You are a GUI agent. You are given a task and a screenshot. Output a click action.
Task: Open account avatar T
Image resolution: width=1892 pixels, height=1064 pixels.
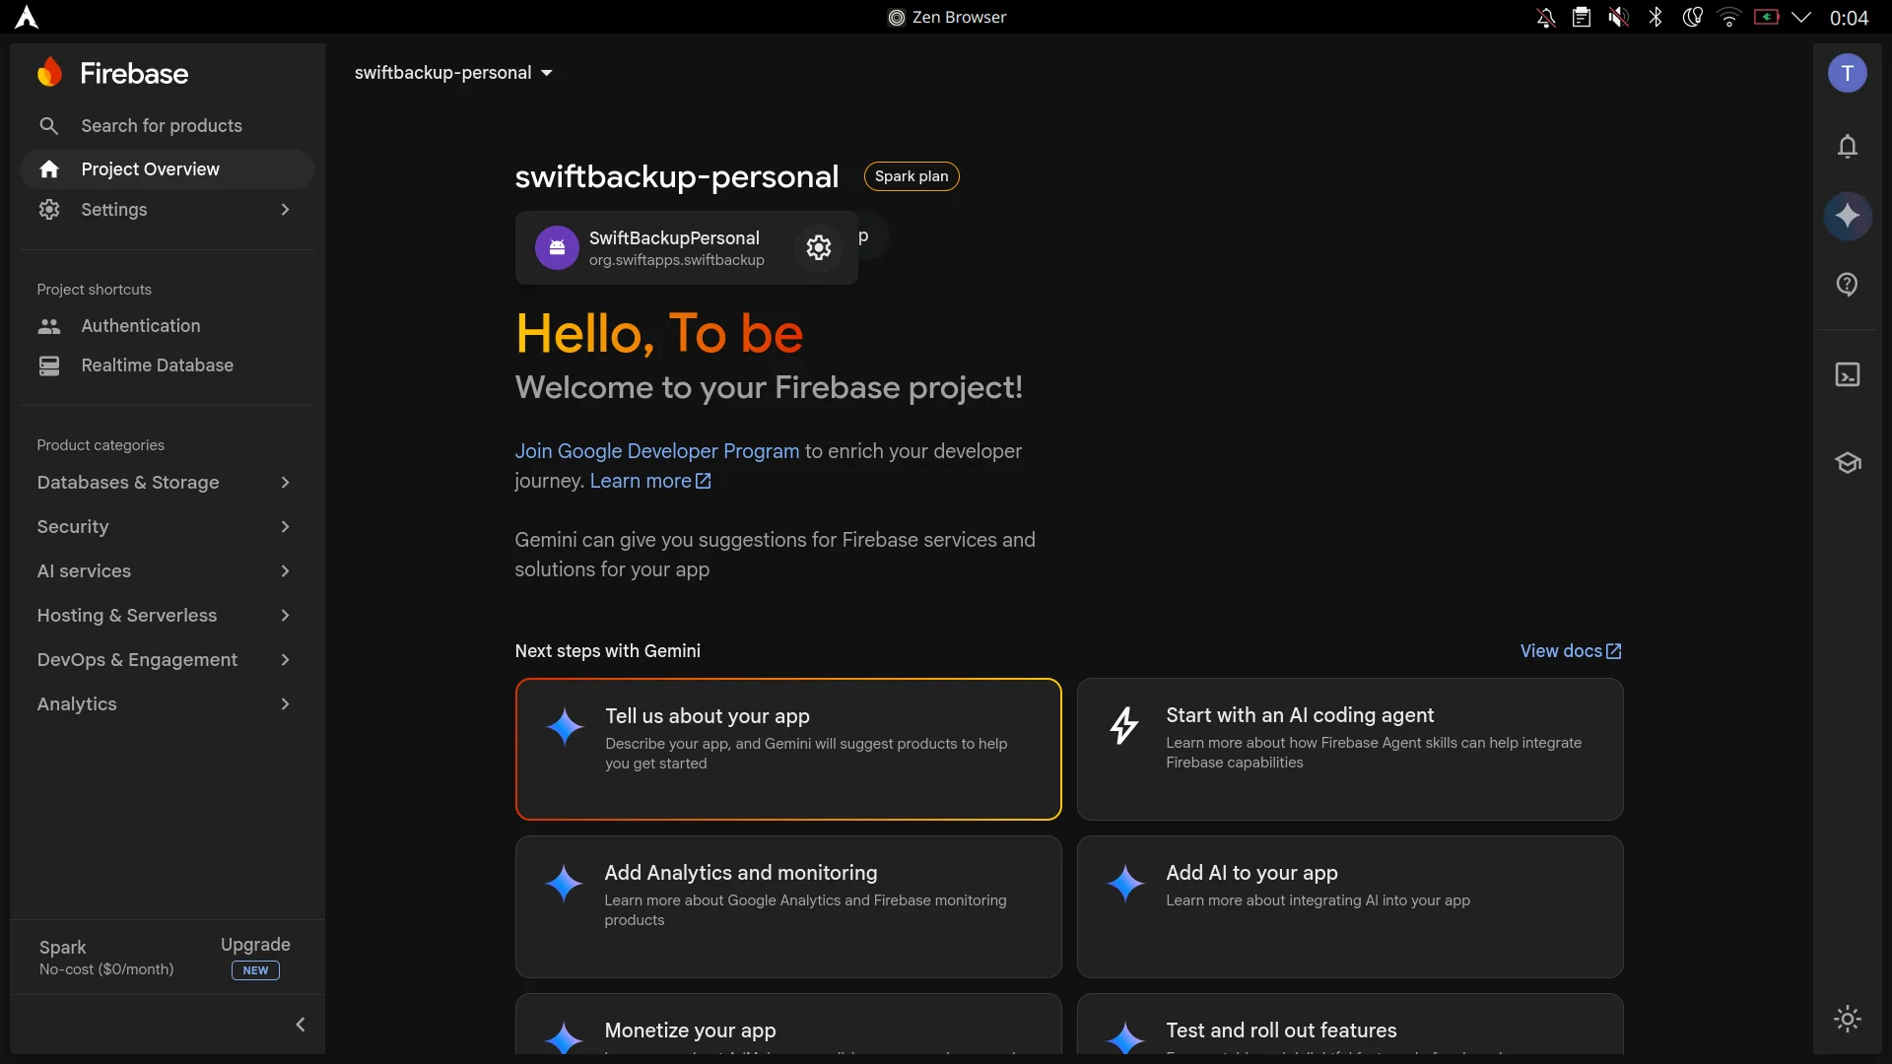point(1848,73)
